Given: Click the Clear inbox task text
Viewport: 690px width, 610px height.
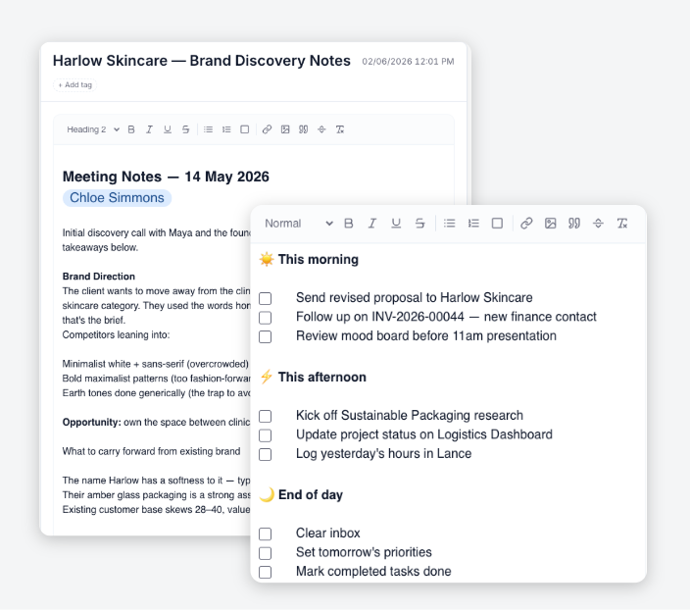Looking at the screenshot, I should (x=328, y=533).
